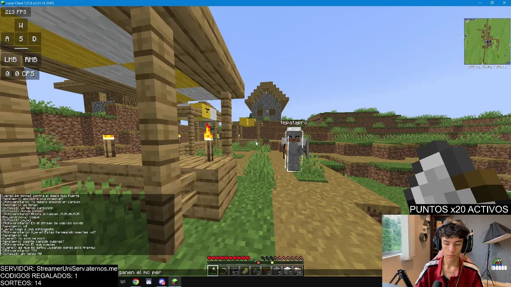The image size is (511, 287).
Task: Click the S key keystroke indicator
Action: click(21, 39)
